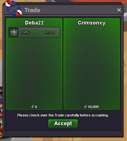Image resolution: width=127 pixels, height=141 pixels.
Task: Click Deba22's player name header
Action: click(x=34, y=23)
